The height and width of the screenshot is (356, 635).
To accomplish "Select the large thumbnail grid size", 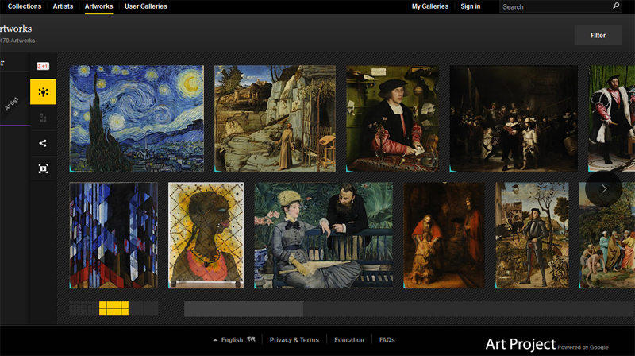I will pos(144,308).
